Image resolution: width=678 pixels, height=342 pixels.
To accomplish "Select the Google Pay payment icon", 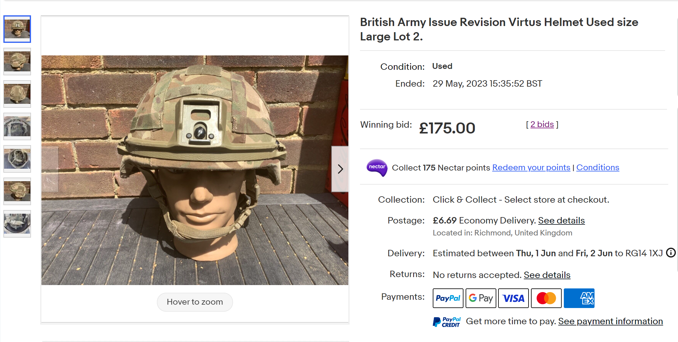I will point(481,298).
